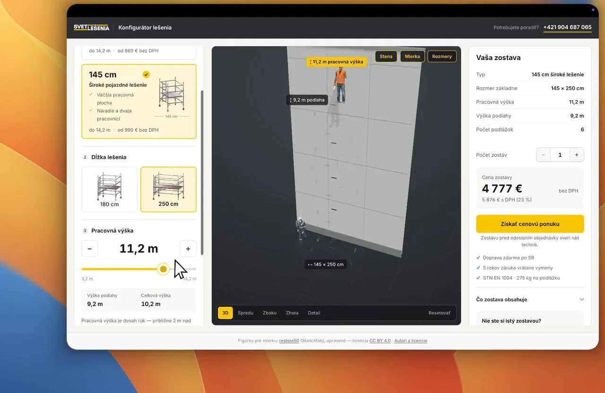Click the Počet zostáv quantity field
This screenshot has width=605, height=393.
tap(560, 155)
